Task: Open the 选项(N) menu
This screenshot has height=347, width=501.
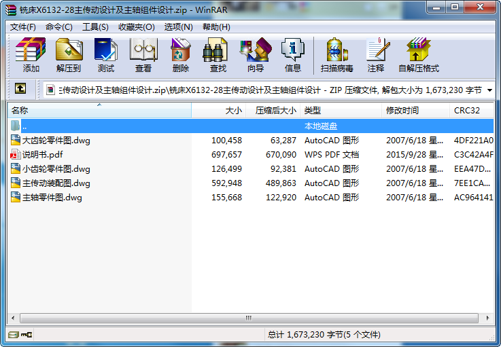Action: tap(178, 27)
